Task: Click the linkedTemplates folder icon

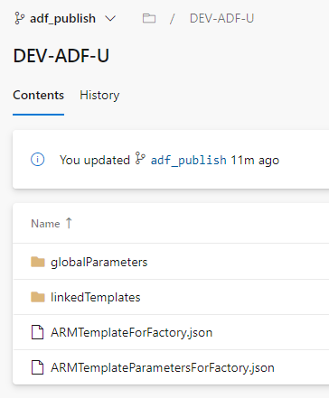Action: coord(38,297)
